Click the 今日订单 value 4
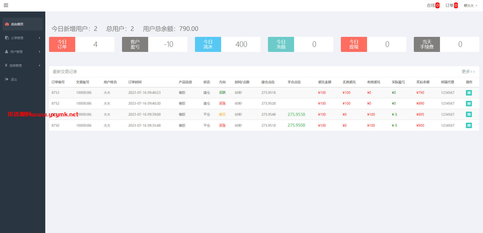Screen dimensions: 483x233 tap(95, 44)
